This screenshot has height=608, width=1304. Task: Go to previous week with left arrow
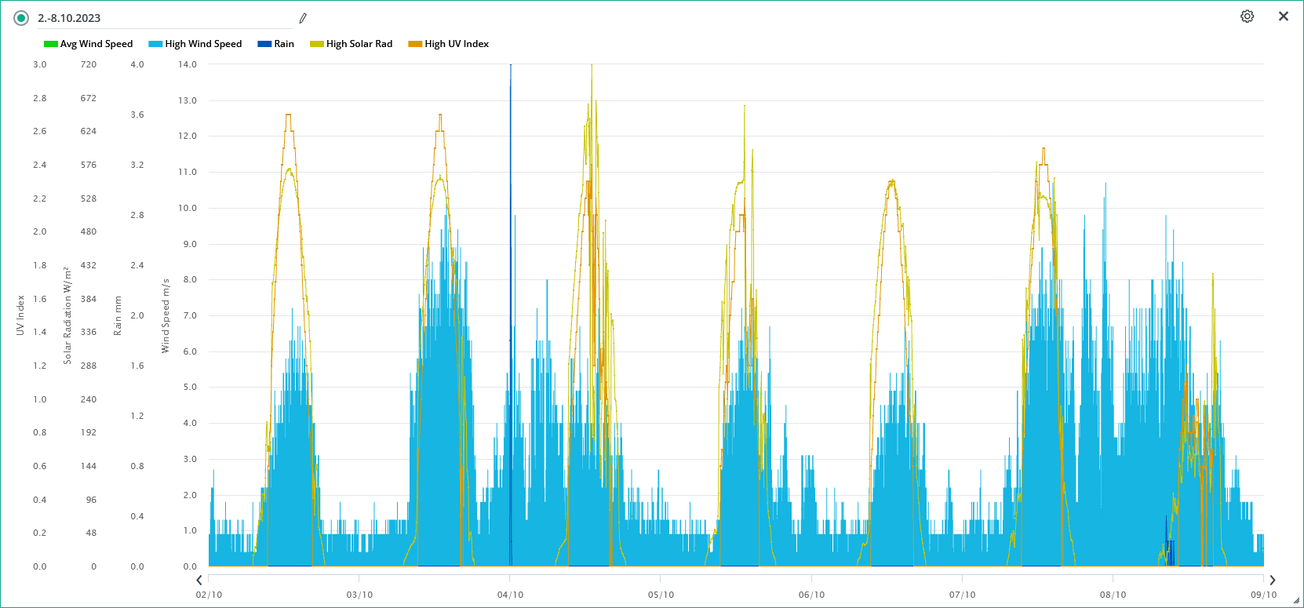coord(199,581)
